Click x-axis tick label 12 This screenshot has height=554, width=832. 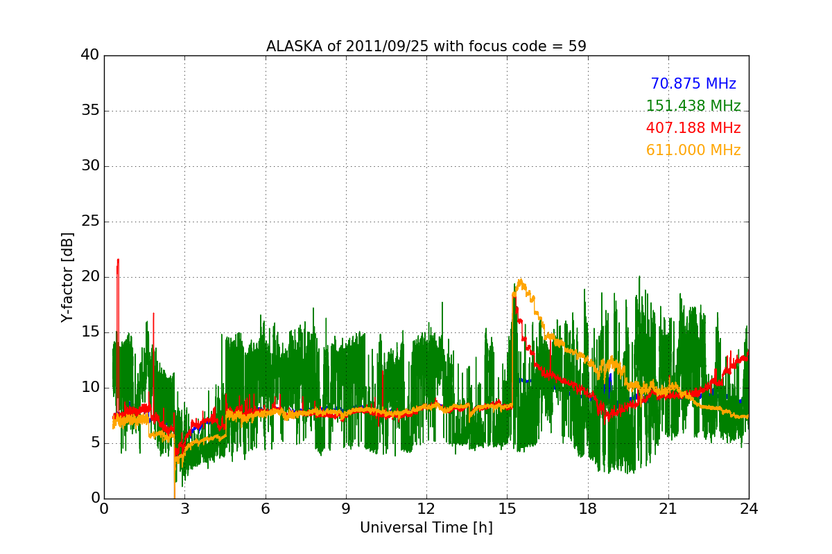pyautogui.click(x=426, y=508)
